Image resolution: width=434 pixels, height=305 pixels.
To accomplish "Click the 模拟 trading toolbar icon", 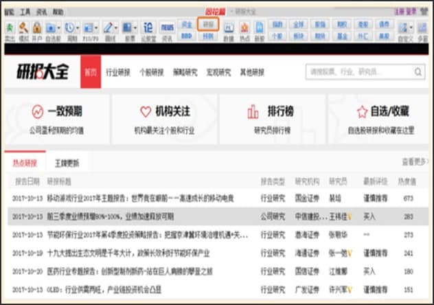I will tap(23, 29).
